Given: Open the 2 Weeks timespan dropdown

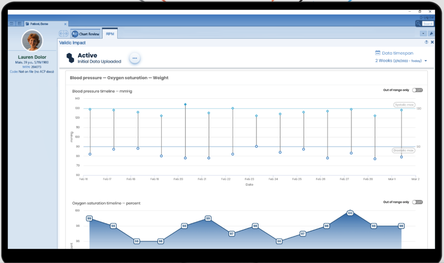Looking at the screenshot, I should pos(401,60).
